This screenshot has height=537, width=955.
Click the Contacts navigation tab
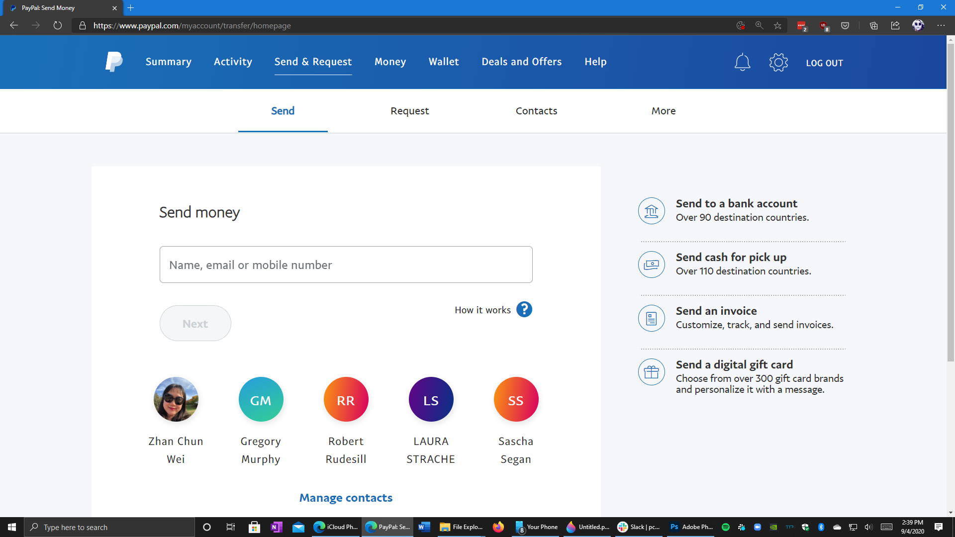(x=537, y=111)
